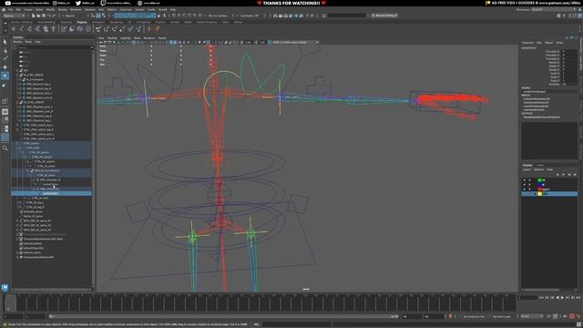Click the Create Locator shelf icon
Viewport: 583px width, 328px height.
click(x=14, y=28)
